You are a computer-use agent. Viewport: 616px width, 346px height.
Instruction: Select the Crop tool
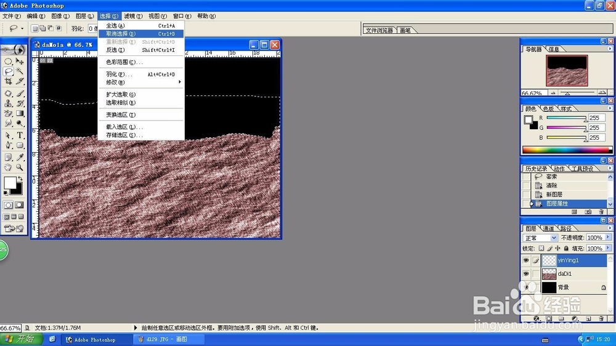(x=8, y=81)
